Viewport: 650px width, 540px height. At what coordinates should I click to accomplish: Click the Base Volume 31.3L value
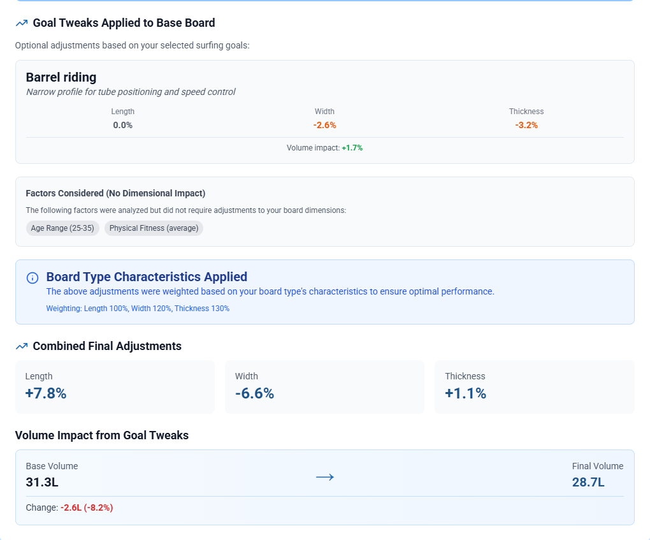[42, 482]
